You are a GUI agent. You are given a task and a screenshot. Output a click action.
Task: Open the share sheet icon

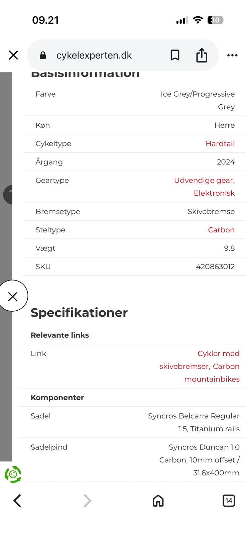(202, 55)
